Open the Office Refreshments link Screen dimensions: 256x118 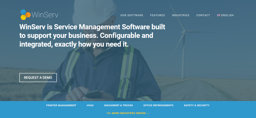[158, 105]
